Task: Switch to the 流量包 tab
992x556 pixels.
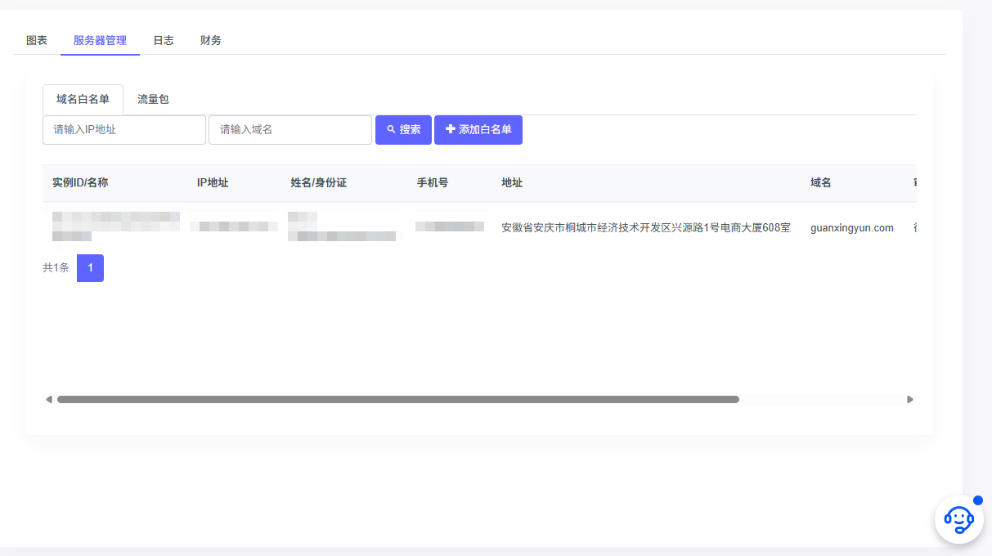Action: (153, 99)
